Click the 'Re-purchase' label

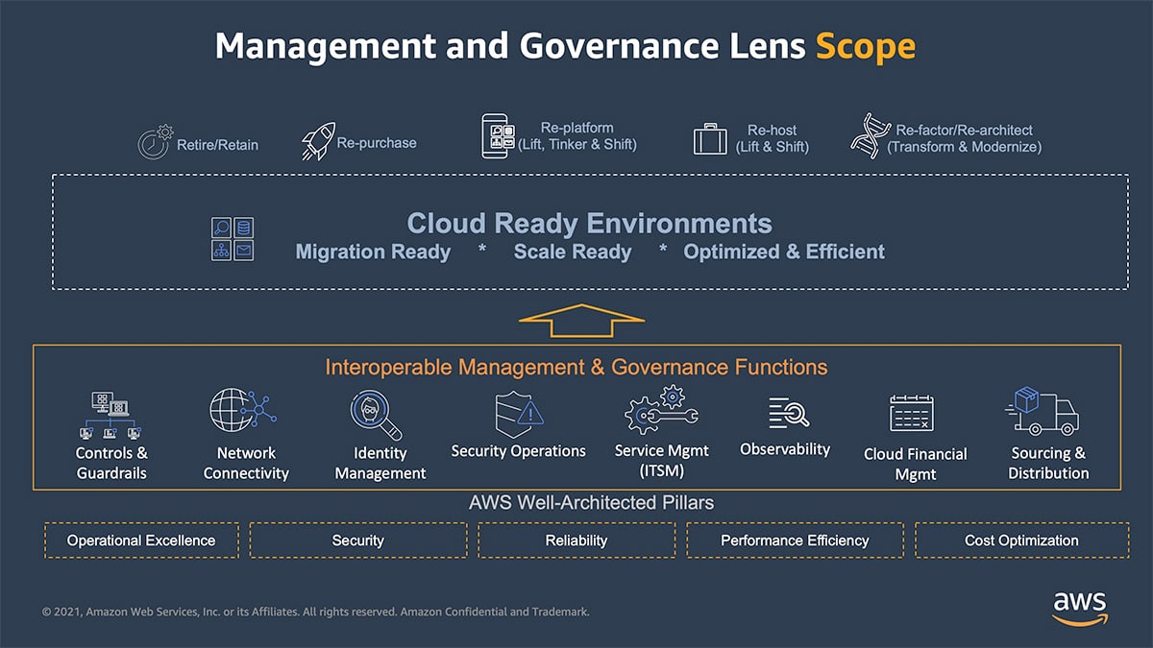coord(377,143)
